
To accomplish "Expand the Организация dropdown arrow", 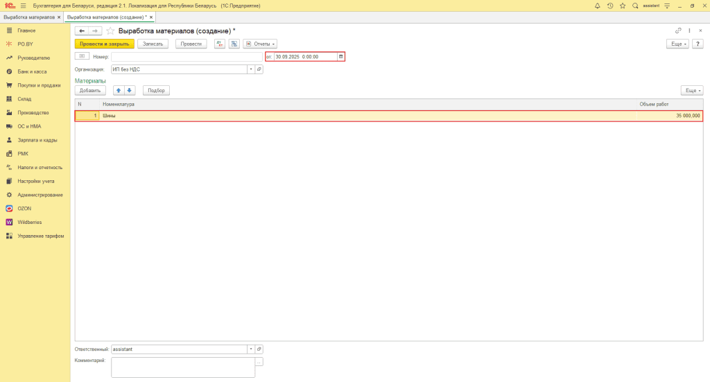I will [x=251, y=69].
